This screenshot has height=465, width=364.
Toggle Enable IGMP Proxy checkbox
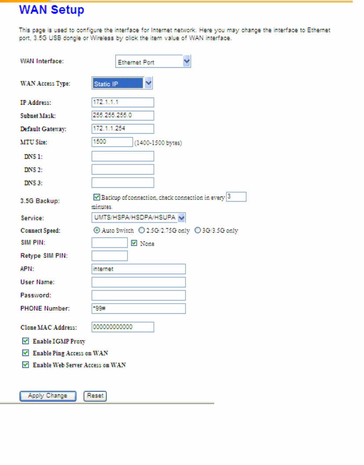[25, 341]
